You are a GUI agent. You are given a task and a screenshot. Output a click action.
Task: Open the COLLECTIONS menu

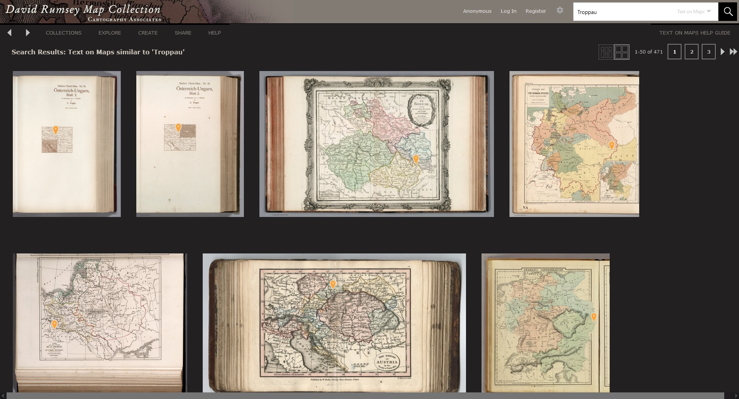(x=64, y=33)
